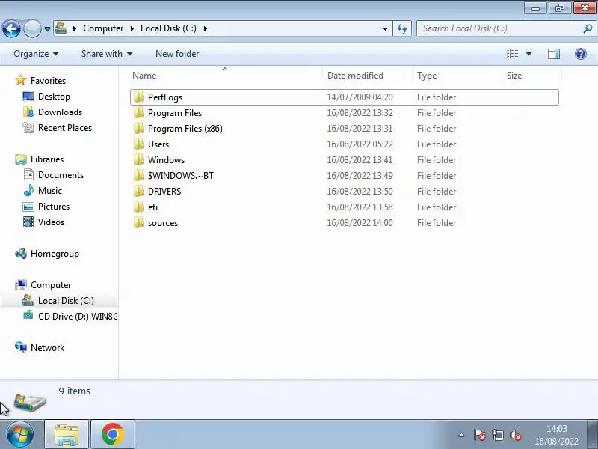Open the Help question mark icon
Screen dimensions: 598x449
click(581, 54)
